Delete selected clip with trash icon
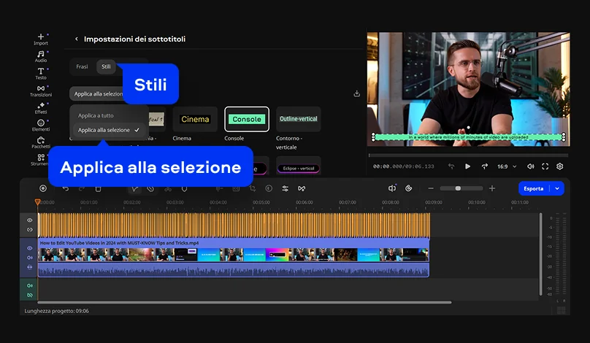 [98, 188]
